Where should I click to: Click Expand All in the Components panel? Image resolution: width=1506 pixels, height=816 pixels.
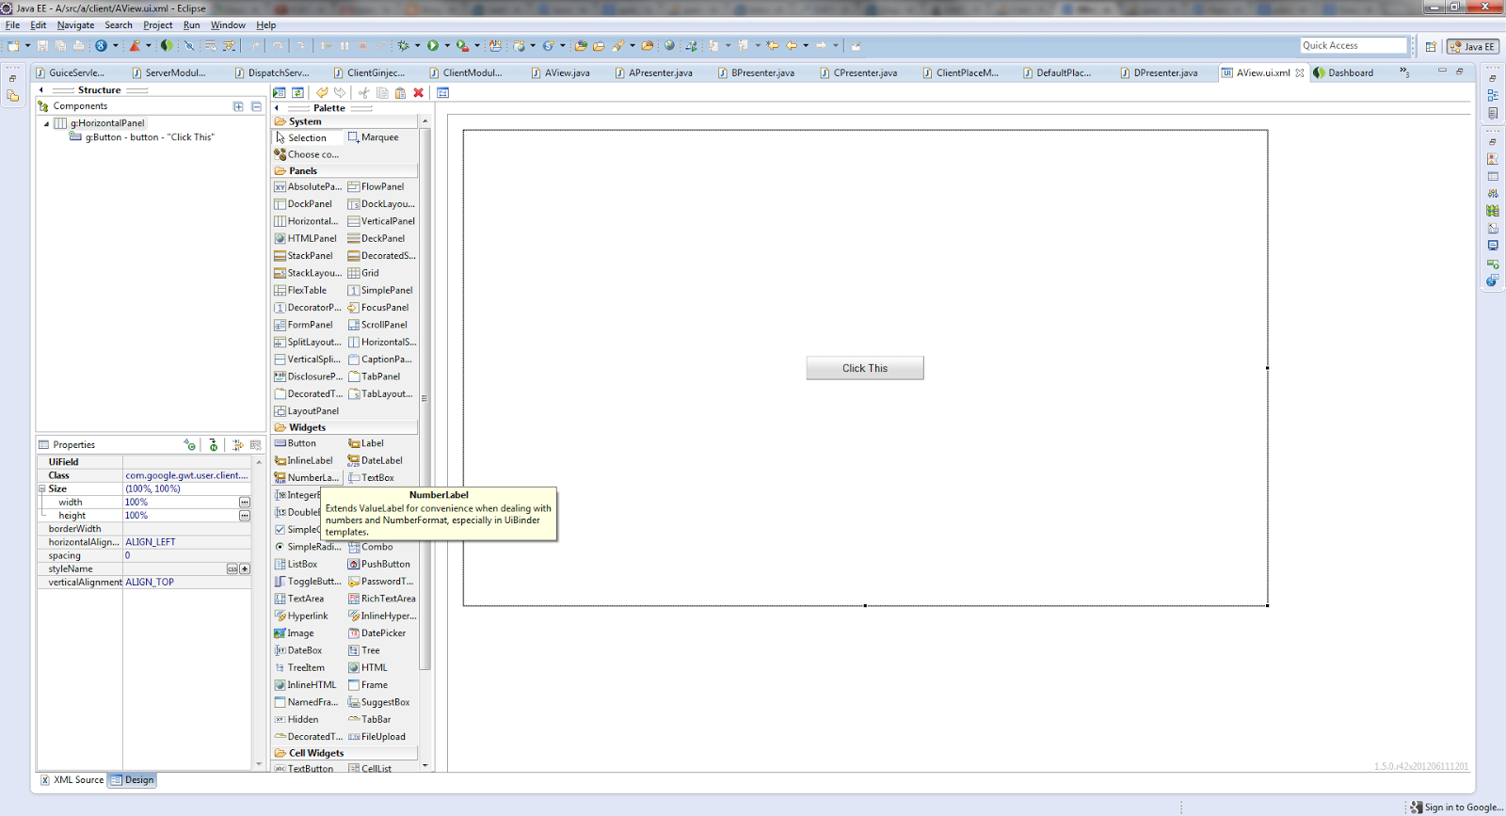(x=238, y=106)
